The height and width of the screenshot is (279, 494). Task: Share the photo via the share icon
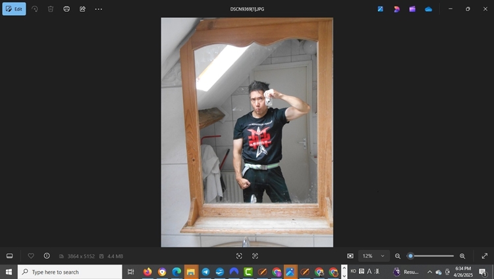pyautogui.click(x=82, y=9)
